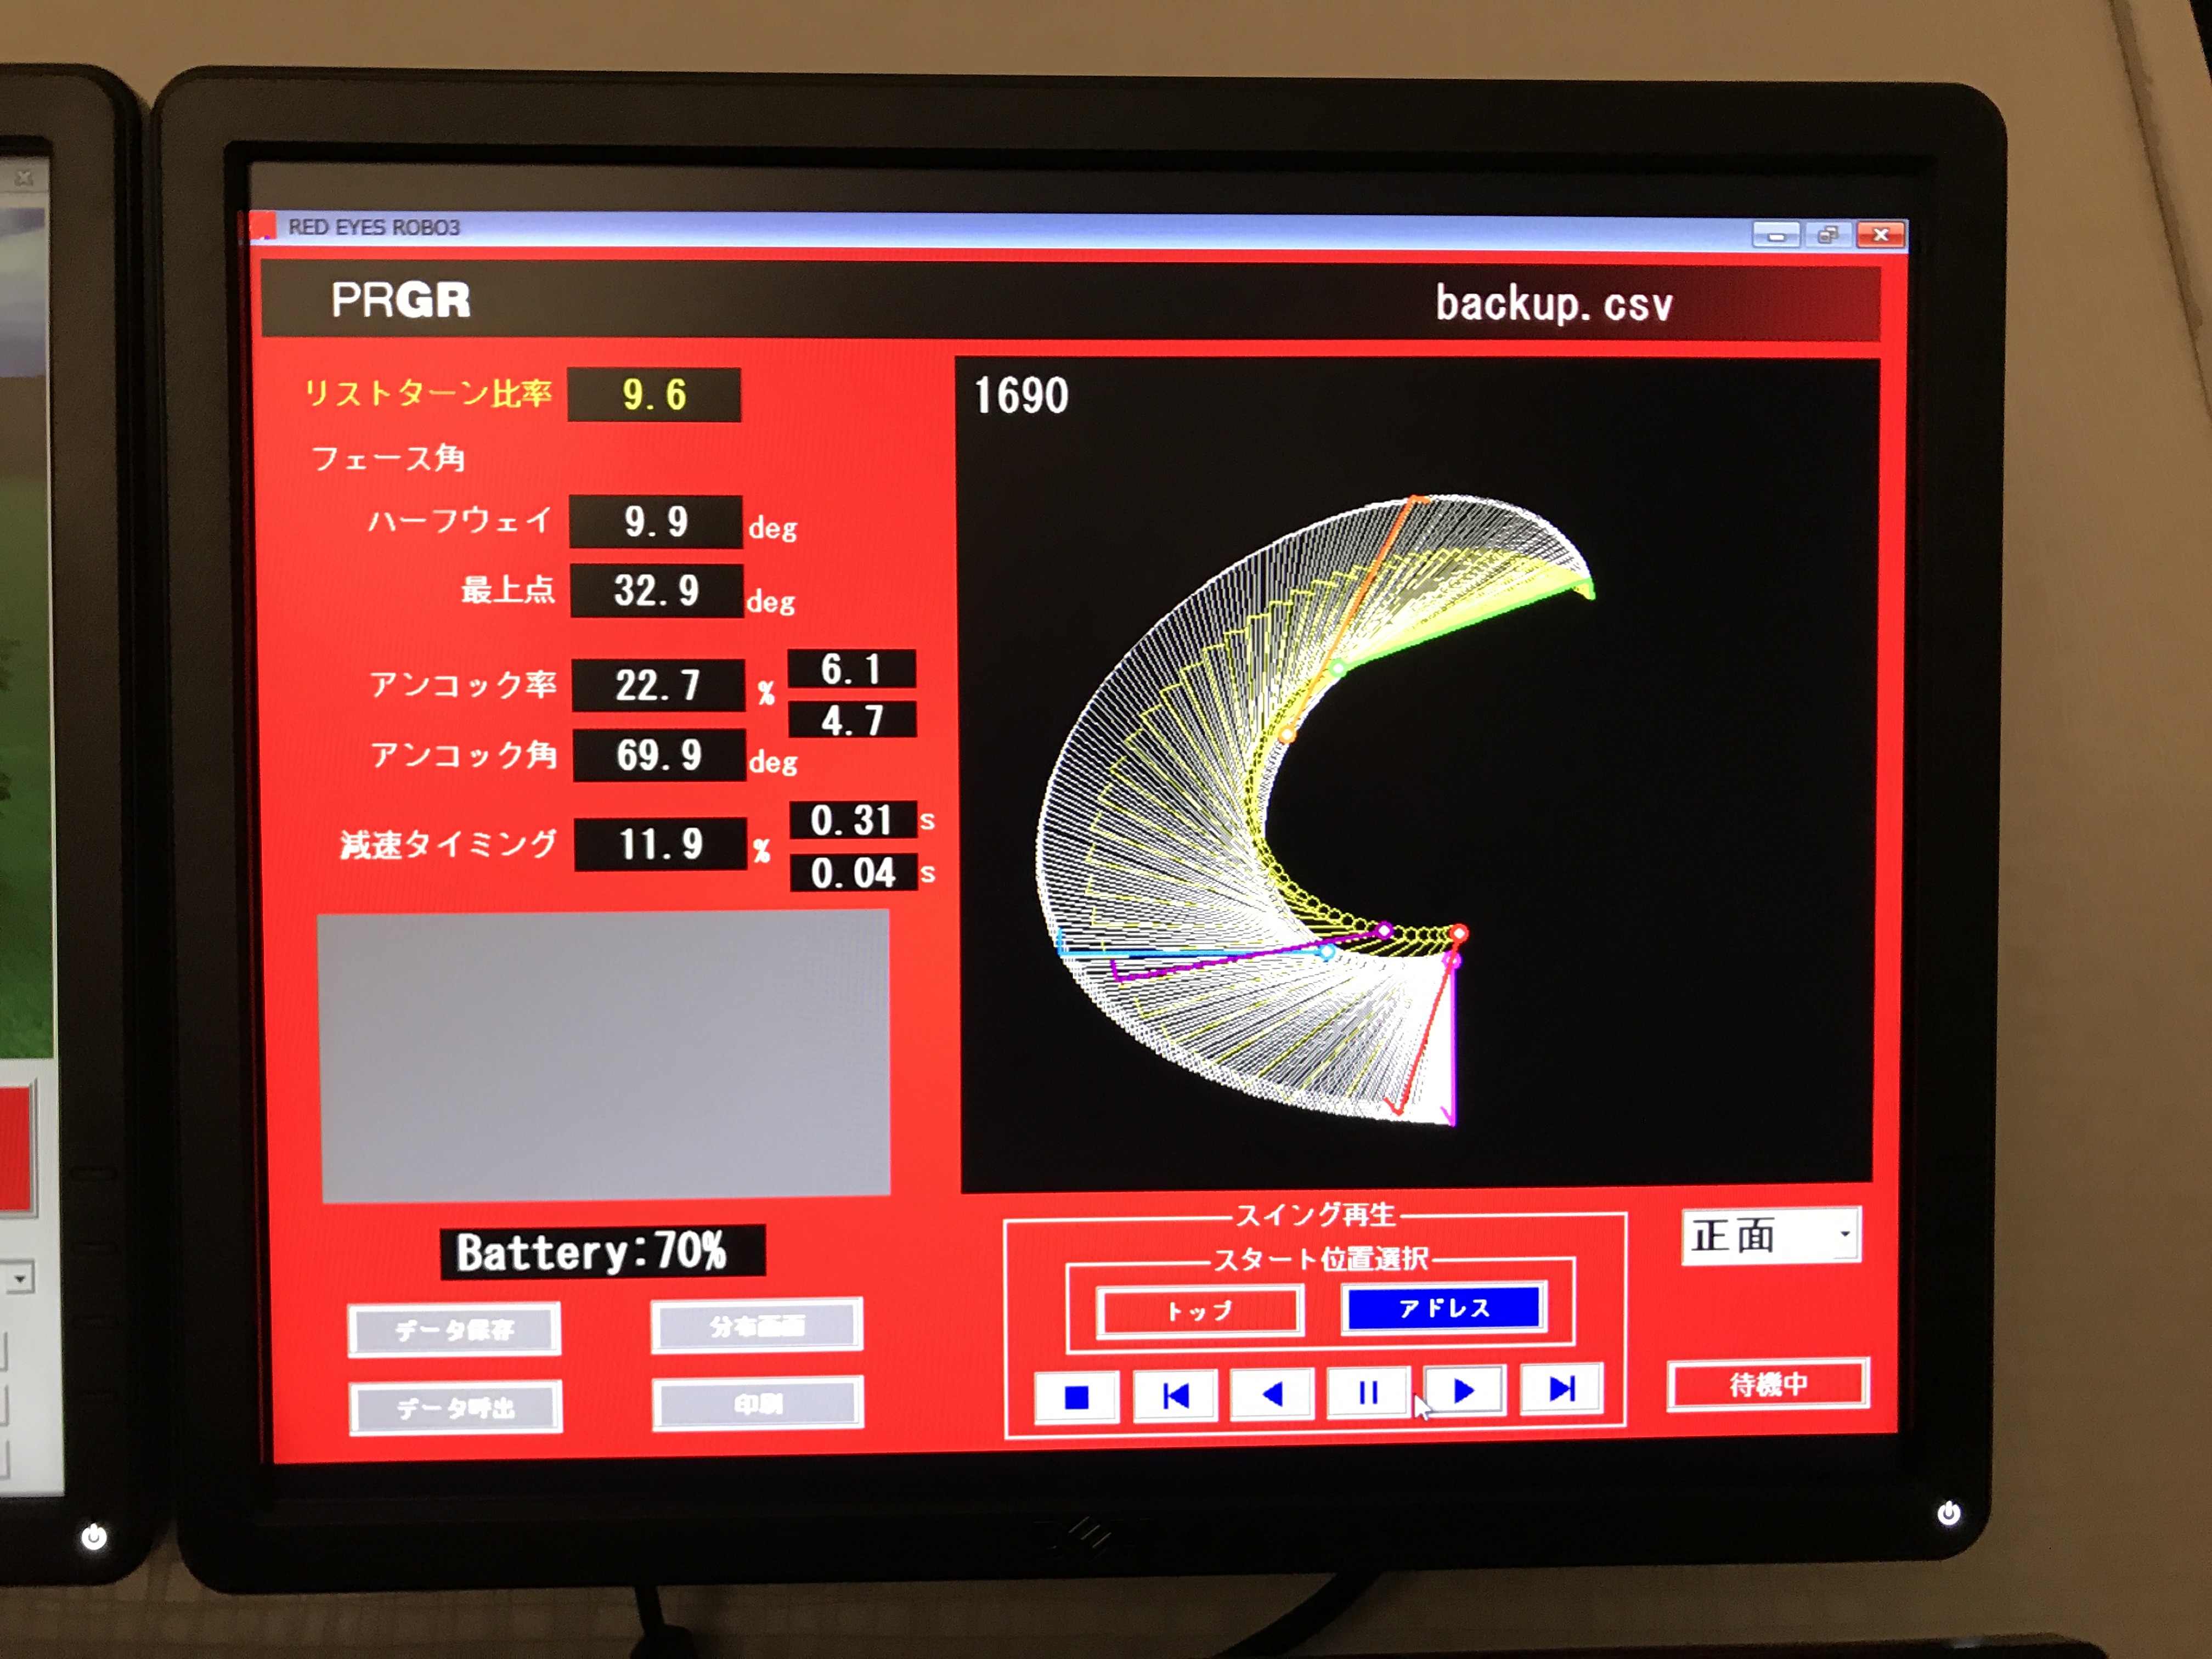Click the backup.csv file name
2212x1659 pixels.
pos(1554,303)
